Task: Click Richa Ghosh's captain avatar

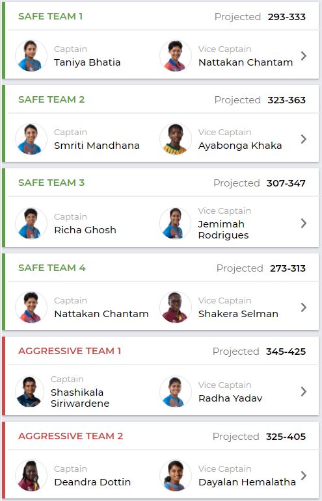Action: coord(31,223)
